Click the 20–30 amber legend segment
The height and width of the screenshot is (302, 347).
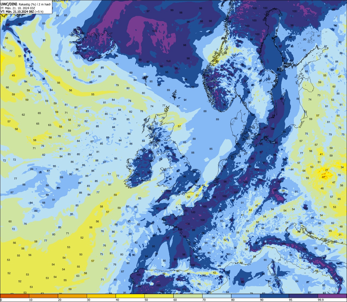[72, 296]
